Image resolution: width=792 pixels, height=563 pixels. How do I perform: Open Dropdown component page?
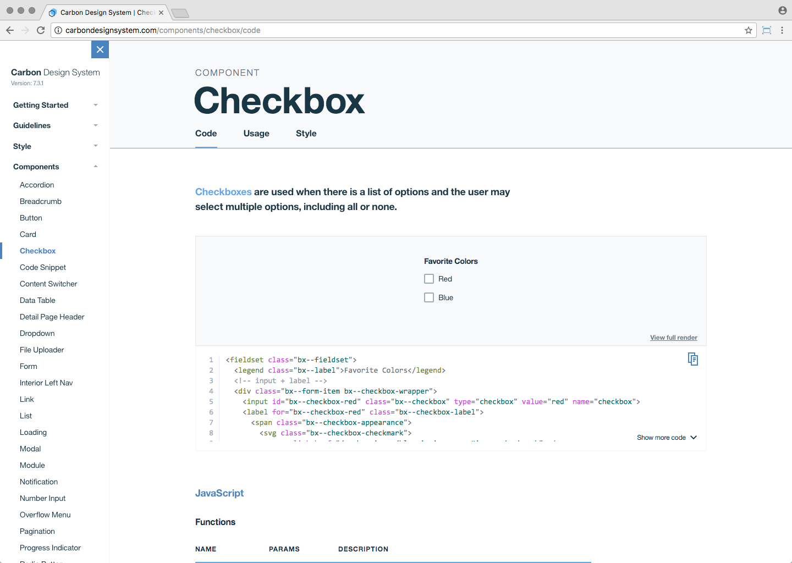(x=37, y=333)
